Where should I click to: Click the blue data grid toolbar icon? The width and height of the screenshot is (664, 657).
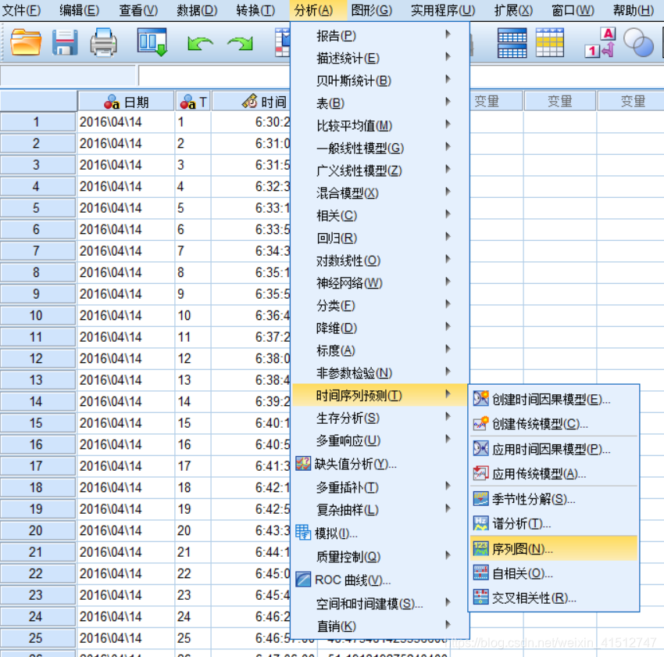pyautogui.click(x=512, y=43)
